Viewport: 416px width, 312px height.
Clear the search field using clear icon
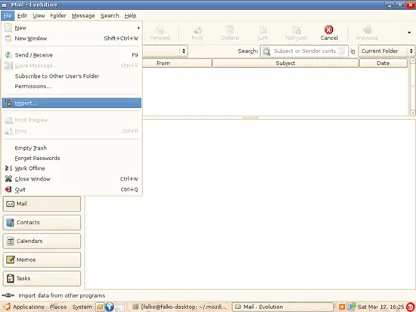click(x=342, y=51)
